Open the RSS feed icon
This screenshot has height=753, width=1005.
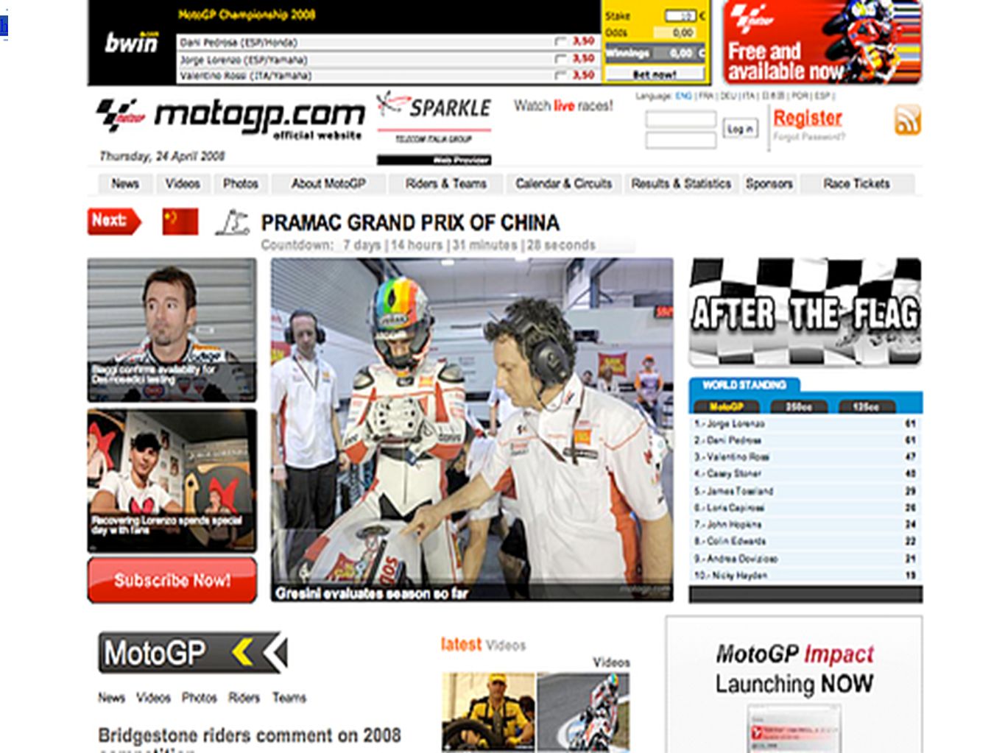(908, 120)
